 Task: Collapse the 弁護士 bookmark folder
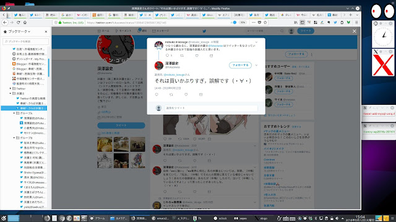[x=11, y=93]
